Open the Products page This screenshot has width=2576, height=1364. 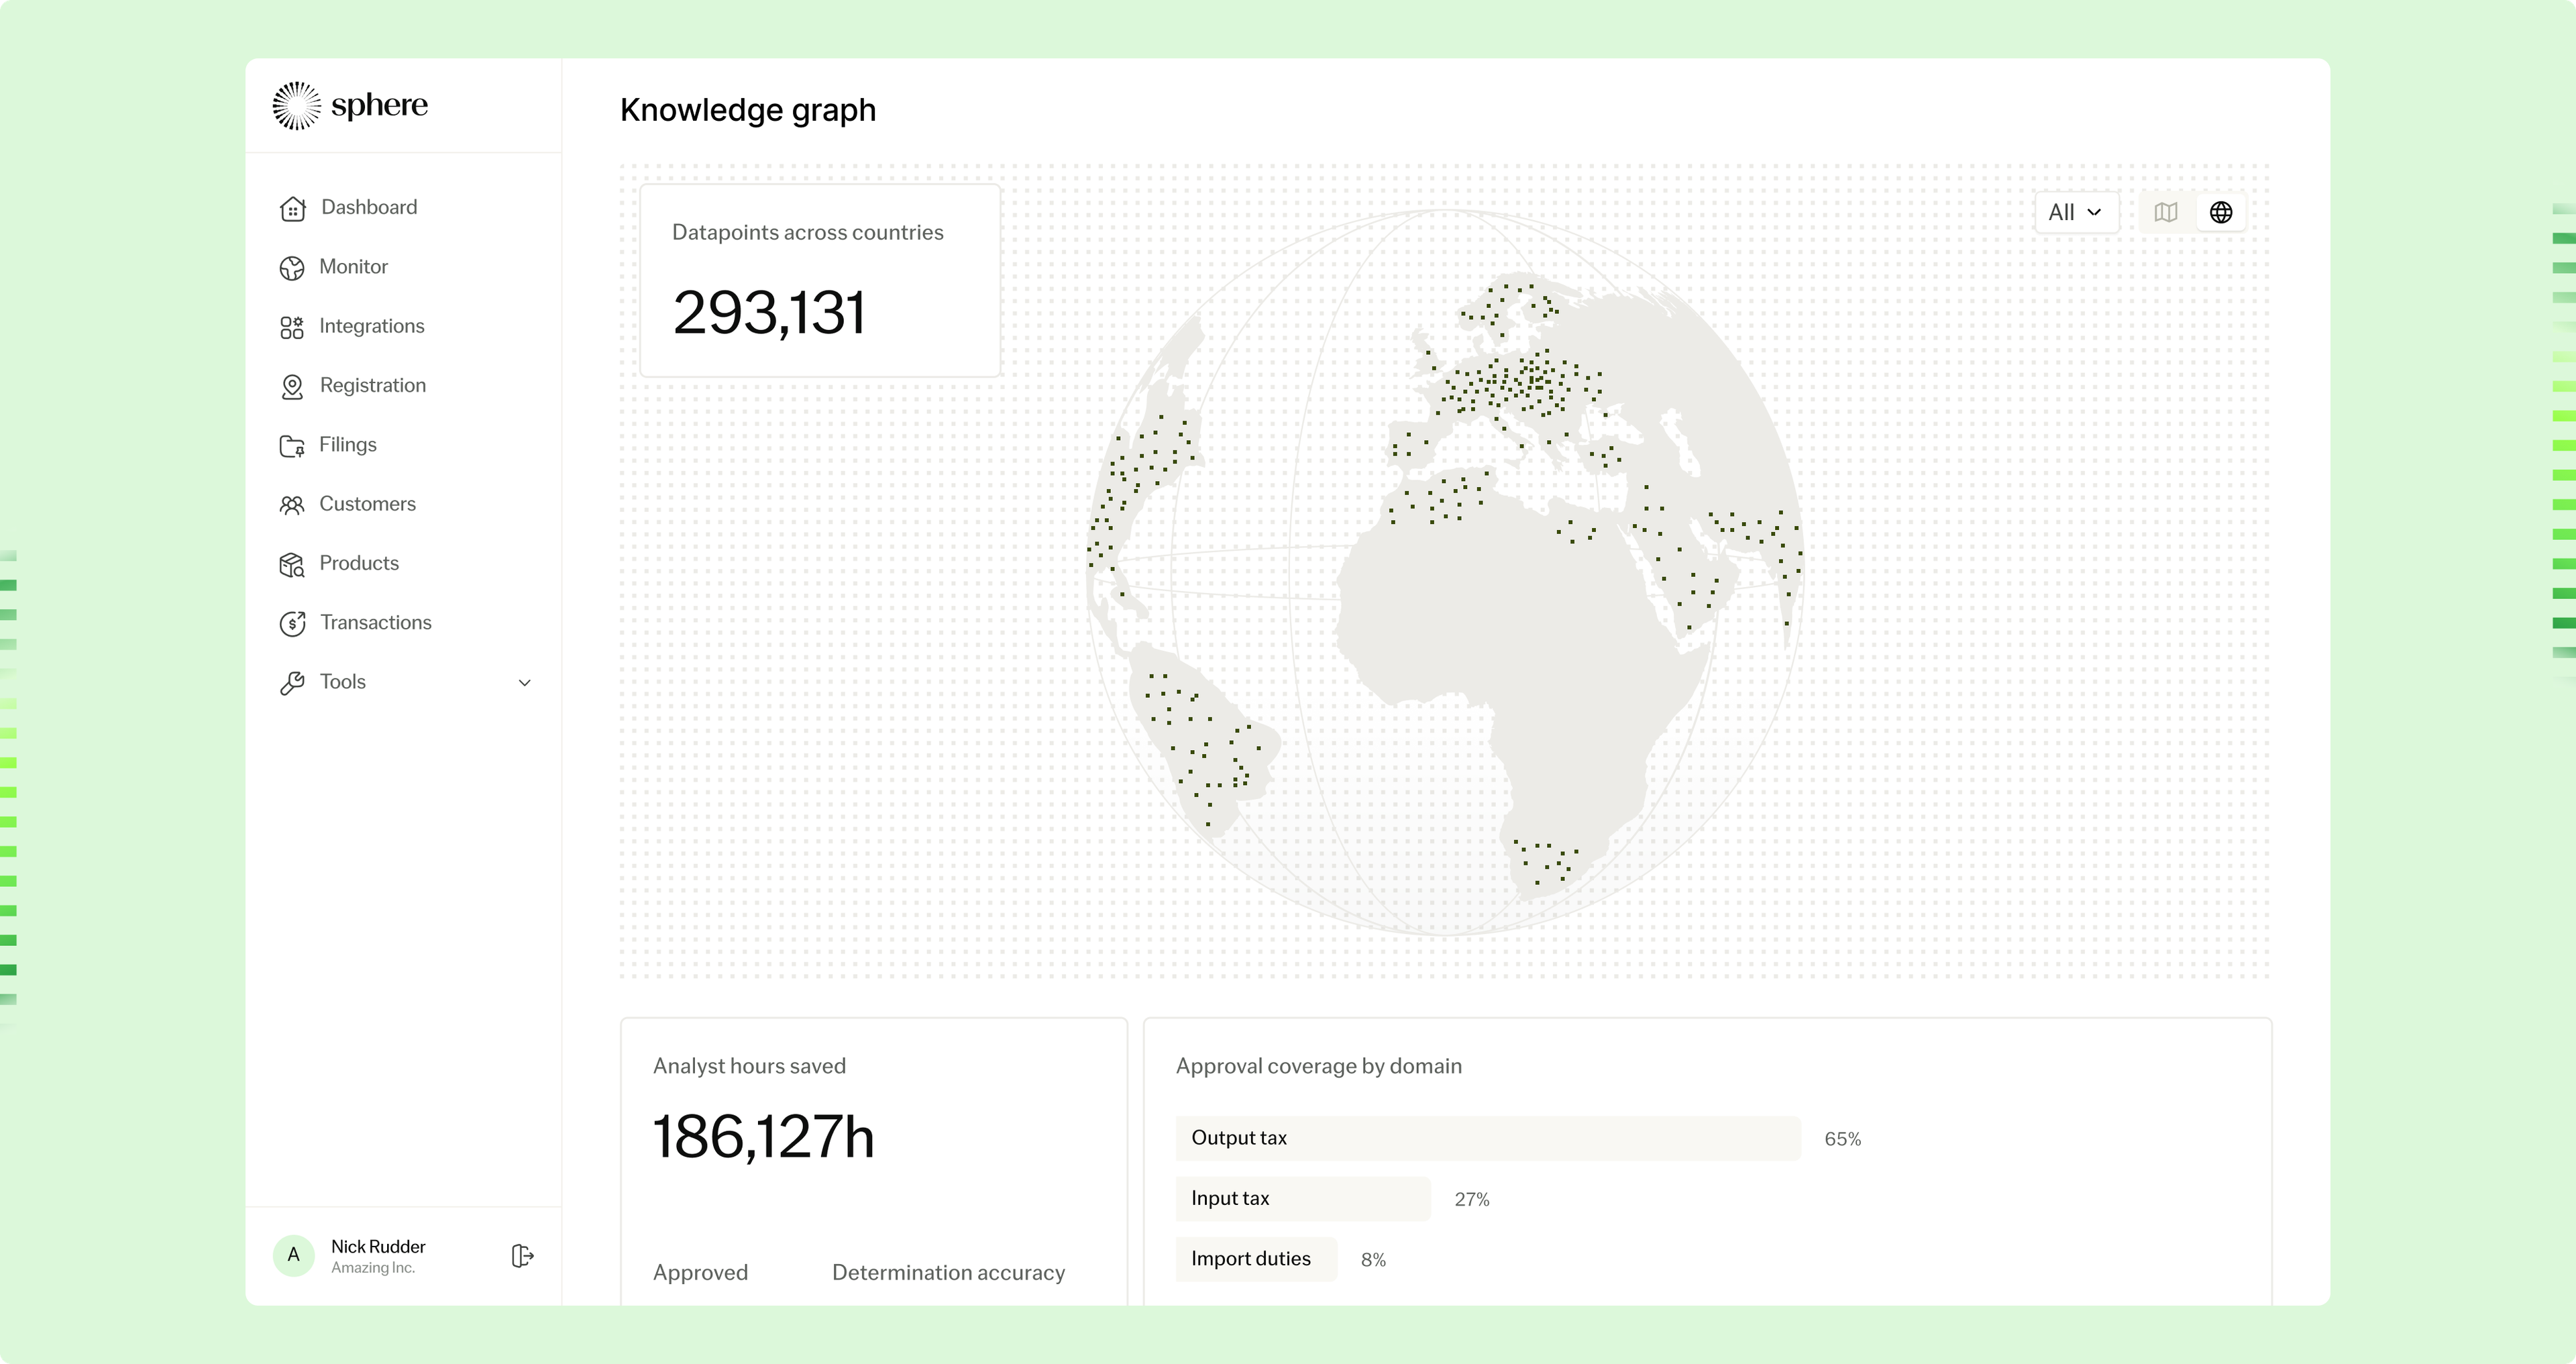click(358, 563)
